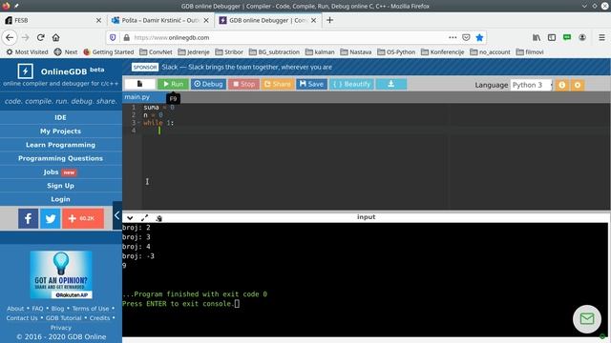Open the Jobs sidebar entry
611x343 pixels.
[60, 171]
